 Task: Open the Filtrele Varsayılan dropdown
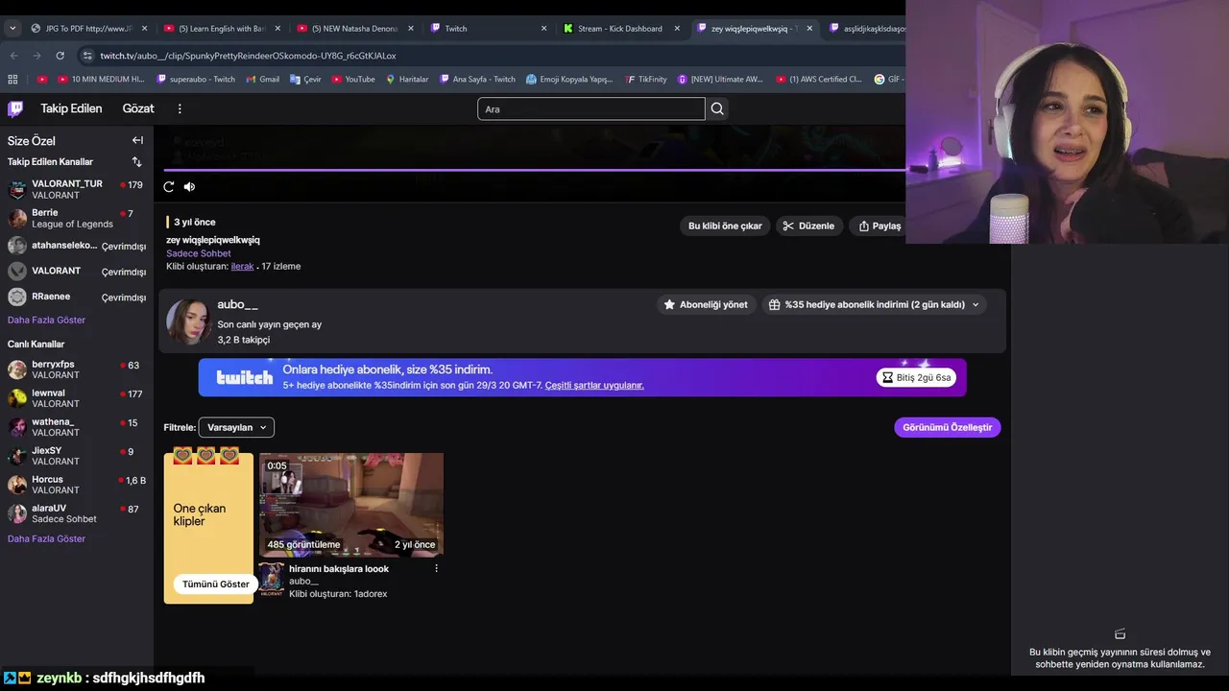click(x=236, y=427)
